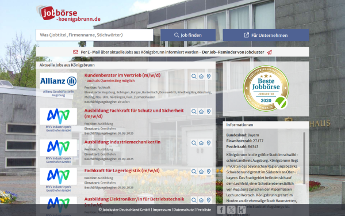Click house icon for Schutz und Sicherheit job
Screen dimensions: 345x216
click(201, 112)
